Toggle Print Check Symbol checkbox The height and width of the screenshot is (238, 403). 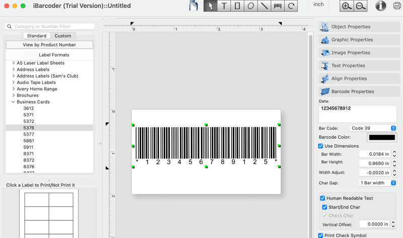click(x=320, y=235)
